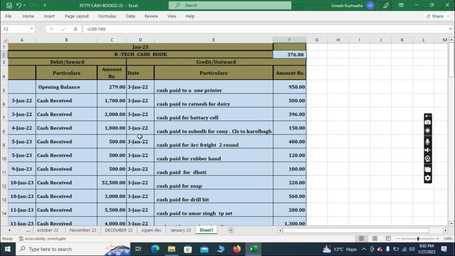Open the undo history dropdown arrow
The height and width of the screenshot is (256, 455).
25,5
